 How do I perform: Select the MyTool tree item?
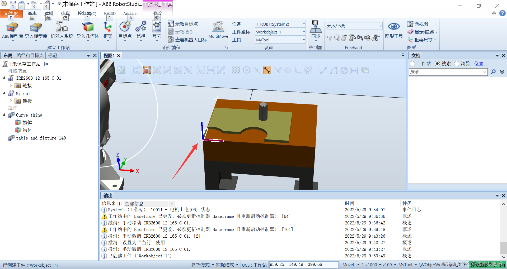23,93
